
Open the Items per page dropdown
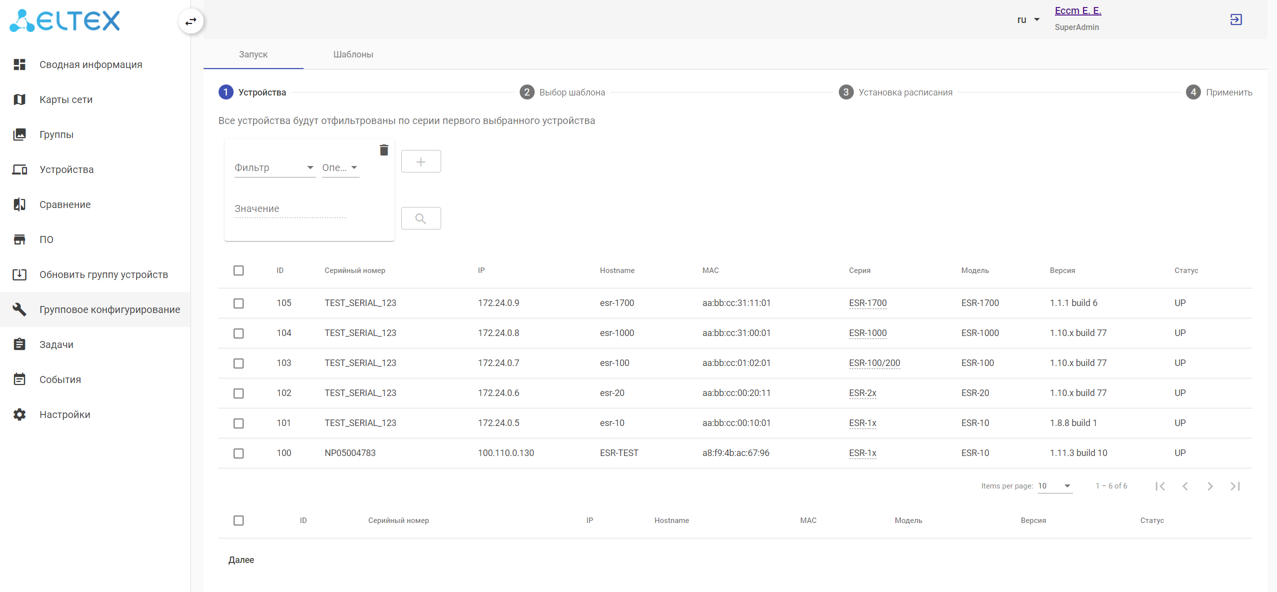click(x=1054, y=486)
